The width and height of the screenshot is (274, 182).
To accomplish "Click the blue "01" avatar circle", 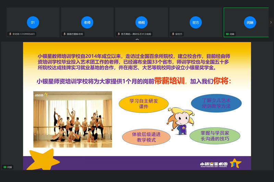I will click(33, 23).
